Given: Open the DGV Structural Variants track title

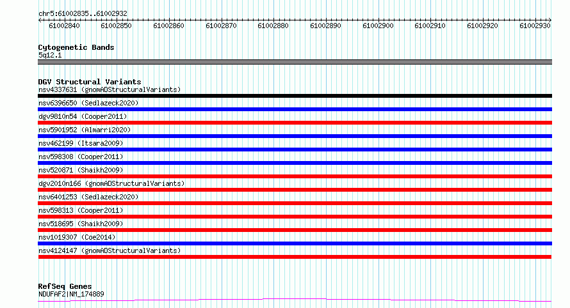Looking at the screenshot, I should (90, 82).
